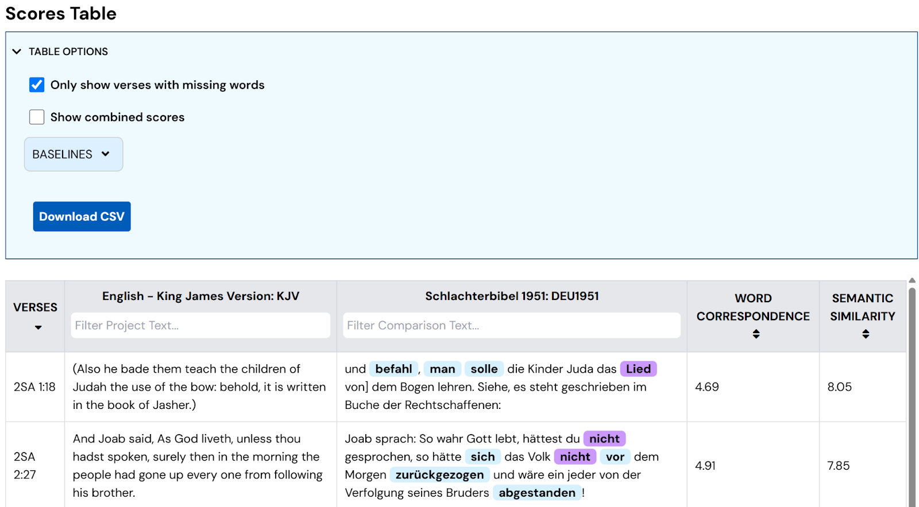The height and width of the screenshot is (507, 919).
Task: Click semantic similarity value 8.05
Action: point(839,387)
